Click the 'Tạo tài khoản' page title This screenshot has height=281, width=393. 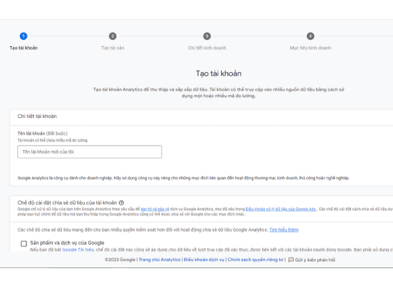pos(218,74)
